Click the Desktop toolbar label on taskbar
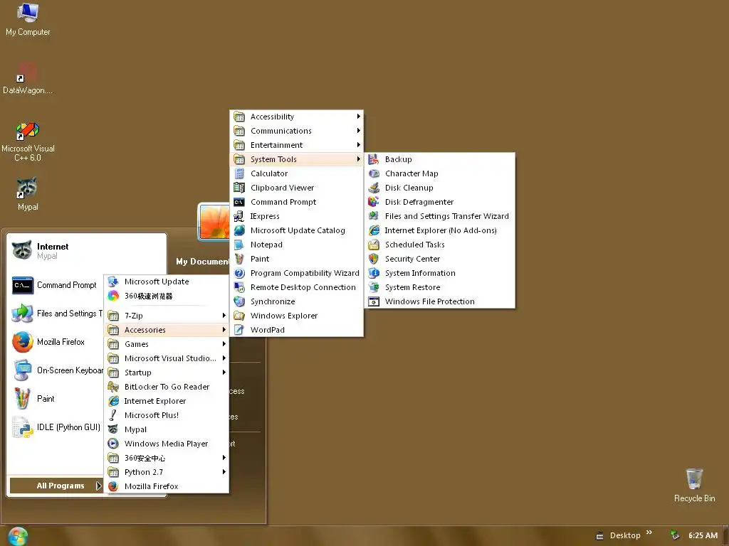The width and height of the screenshot is (729, 546). [x=625, y=535]
